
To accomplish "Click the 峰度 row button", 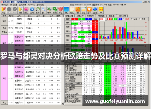I will [68, 36].
